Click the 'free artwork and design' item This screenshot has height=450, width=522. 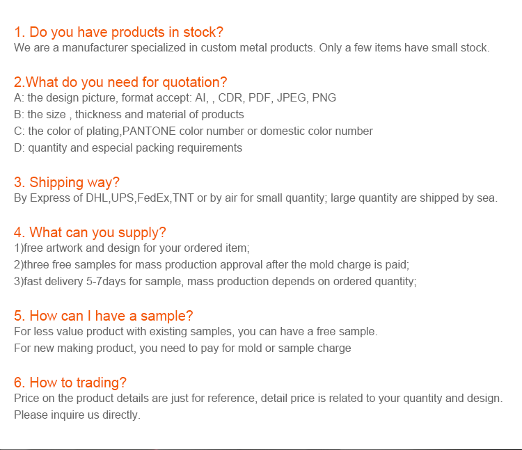132,248
